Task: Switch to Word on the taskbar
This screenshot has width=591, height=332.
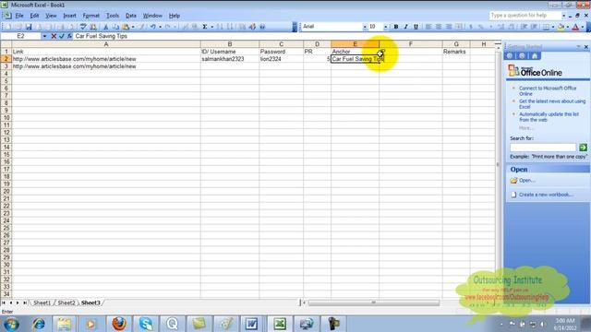Action: pos(251,324)
